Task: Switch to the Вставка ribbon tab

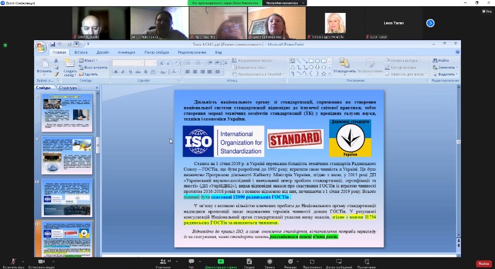Action: (x=81, y=53)
